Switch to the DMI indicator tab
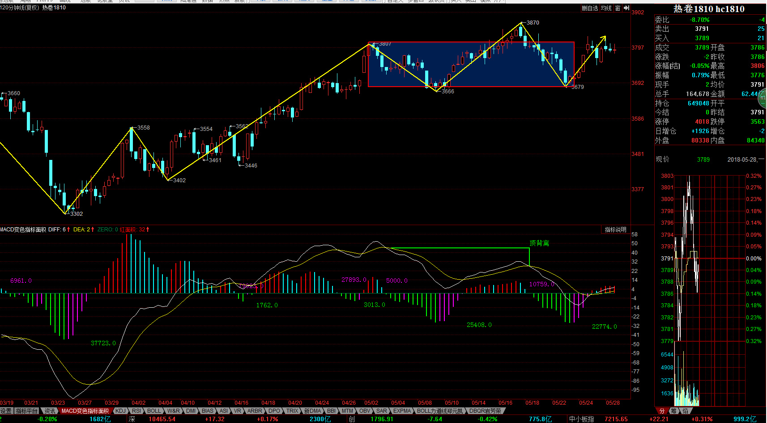The height and width of the screenshot is (423, 767). click(191, 411)
